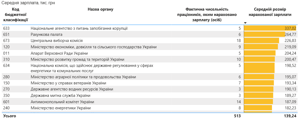The height and width of the screenshot is (121, 299).
Task: Click the Усього total row label
Action: coord(9,116)
